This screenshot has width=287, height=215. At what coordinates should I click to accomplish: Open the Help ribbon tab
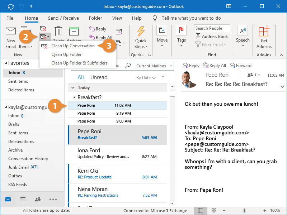137,18
